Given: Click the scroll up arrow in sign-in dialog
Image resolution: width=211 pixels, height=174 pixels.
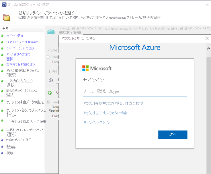Looking at the screenshot, I should click(209, 48).
